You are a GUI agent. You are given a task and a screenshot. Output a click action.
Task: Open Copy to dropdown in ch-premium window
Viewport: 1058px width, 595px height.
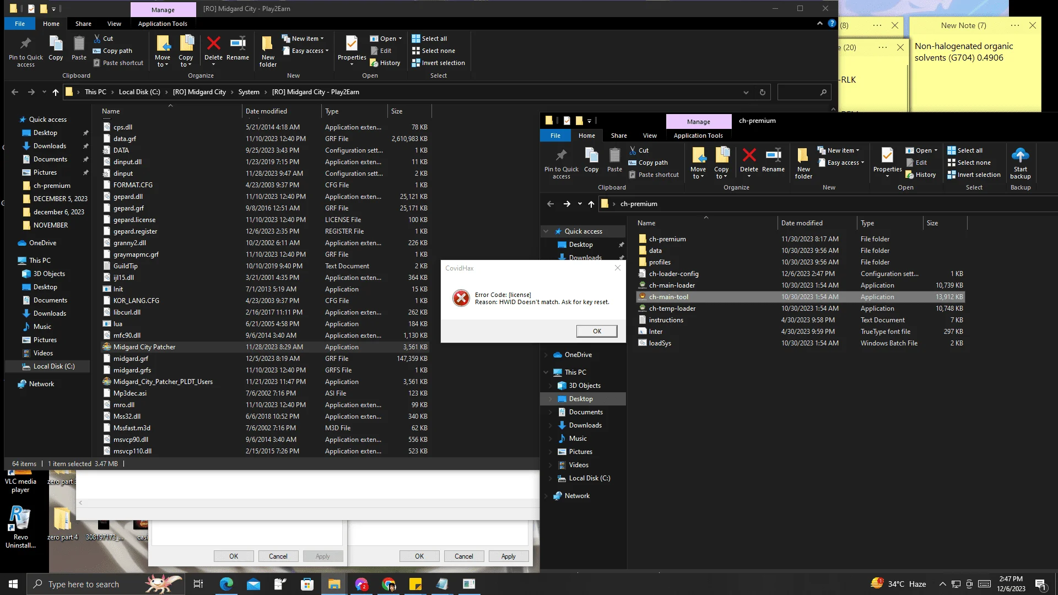pos(721,163)
